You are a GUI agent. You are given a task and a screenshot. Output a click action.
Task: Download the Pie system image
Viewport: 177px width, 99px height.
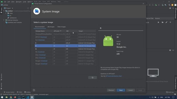point(41,52)
